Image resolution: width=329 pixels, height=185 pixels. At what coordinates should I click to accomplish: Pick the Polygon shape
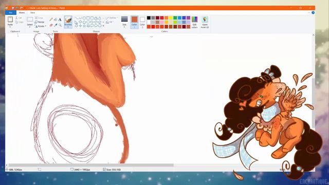(96, 18)
